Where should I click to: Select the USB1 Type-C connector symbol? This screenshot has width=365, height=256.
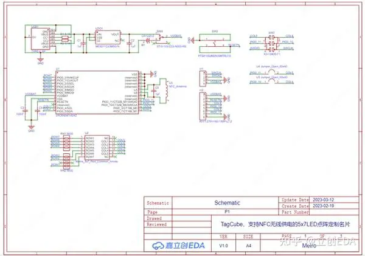tap(40, 39)
